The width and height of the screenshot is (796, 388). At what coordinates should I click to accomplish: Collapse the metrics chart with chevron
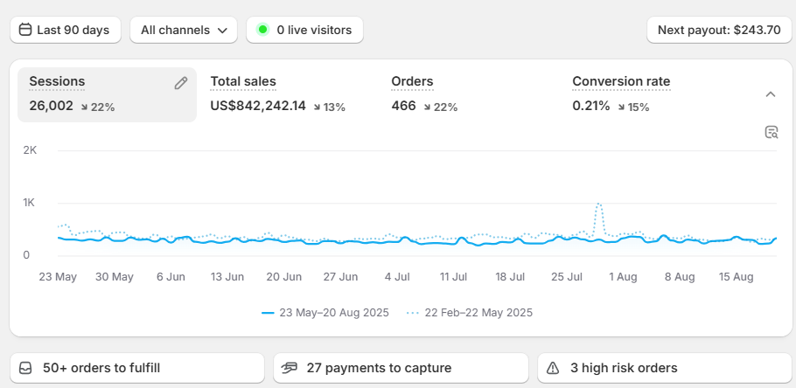771,94
